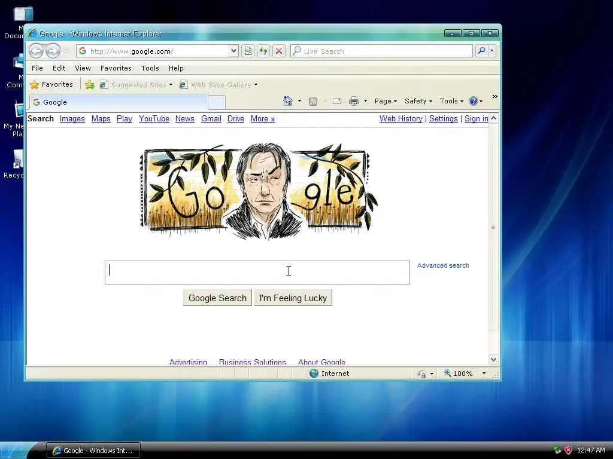Click the Internet zone globe icon
Image resolution: width=613 pixels, height=459 pixels.
[314, 374]
